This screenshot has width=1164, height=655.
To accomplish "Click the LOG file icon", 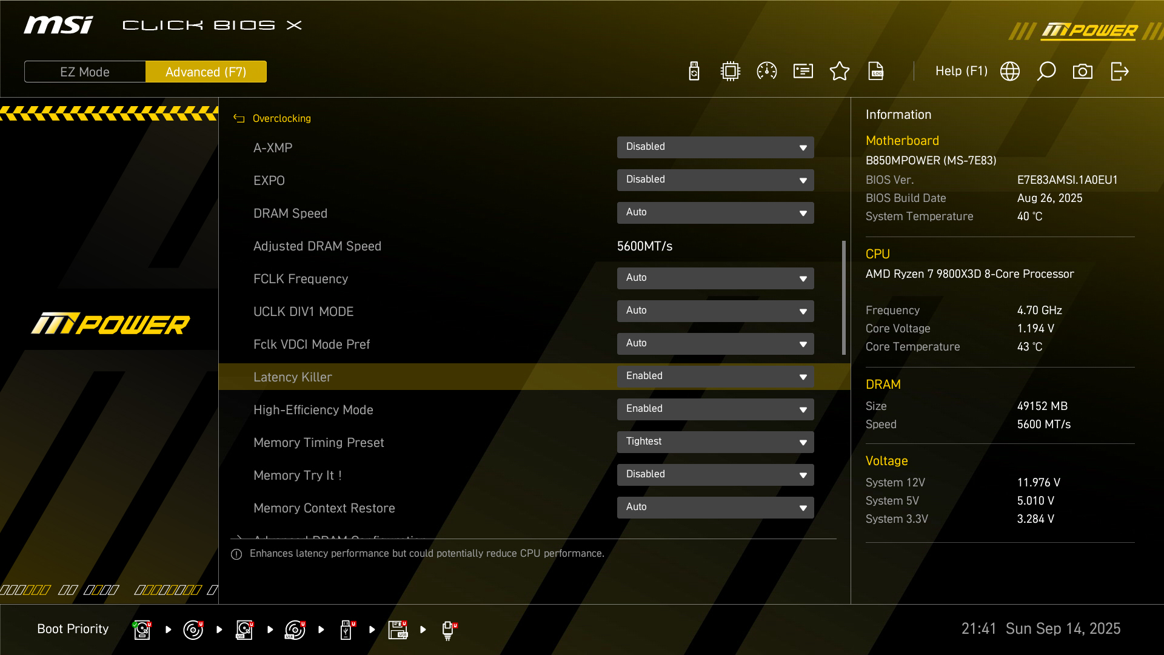I will (876, 72).
